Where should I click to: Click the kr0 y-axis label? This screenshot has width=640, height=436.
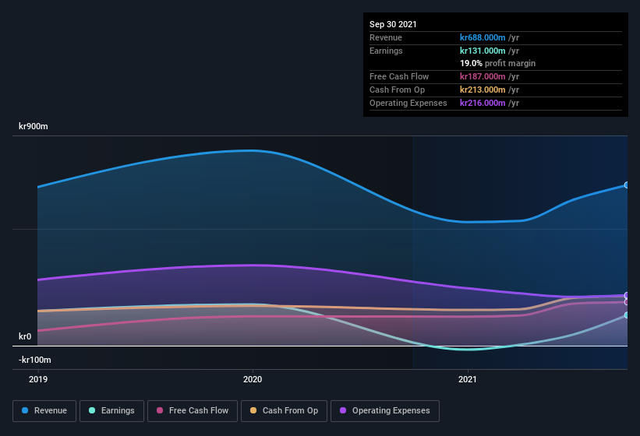point(25,336)
